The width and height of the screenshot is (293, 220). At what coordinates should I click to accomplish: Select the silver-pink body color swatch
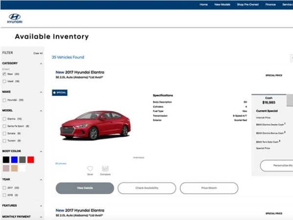pos(6,168)
